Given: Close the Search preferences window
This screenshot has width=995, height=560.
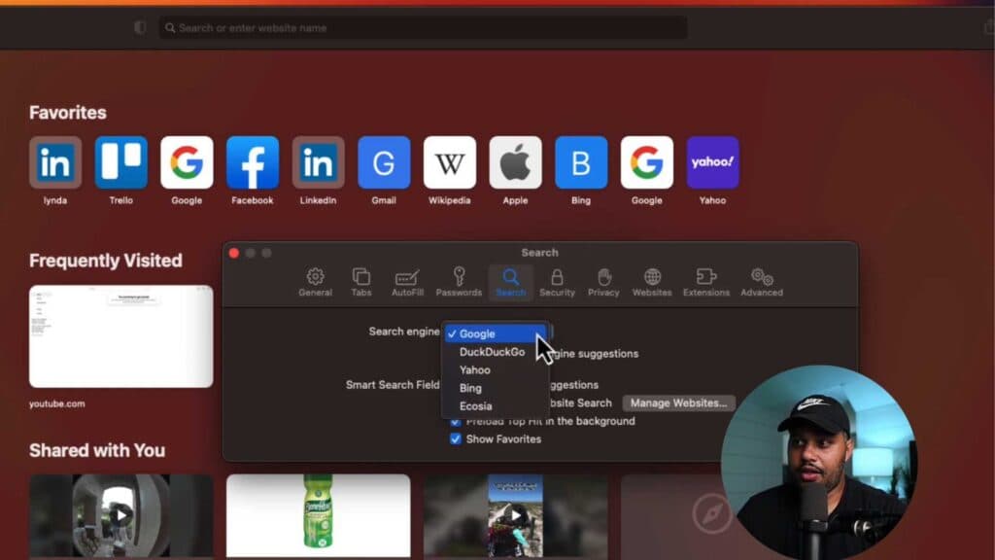Looking at the screenshot, I should coord(233,253).
